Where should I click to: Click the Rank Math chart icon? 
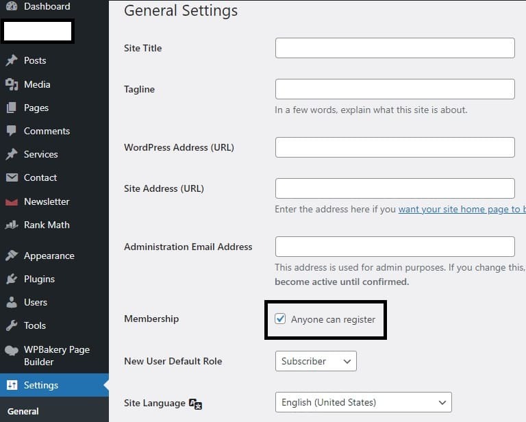(x=11, y=225)
